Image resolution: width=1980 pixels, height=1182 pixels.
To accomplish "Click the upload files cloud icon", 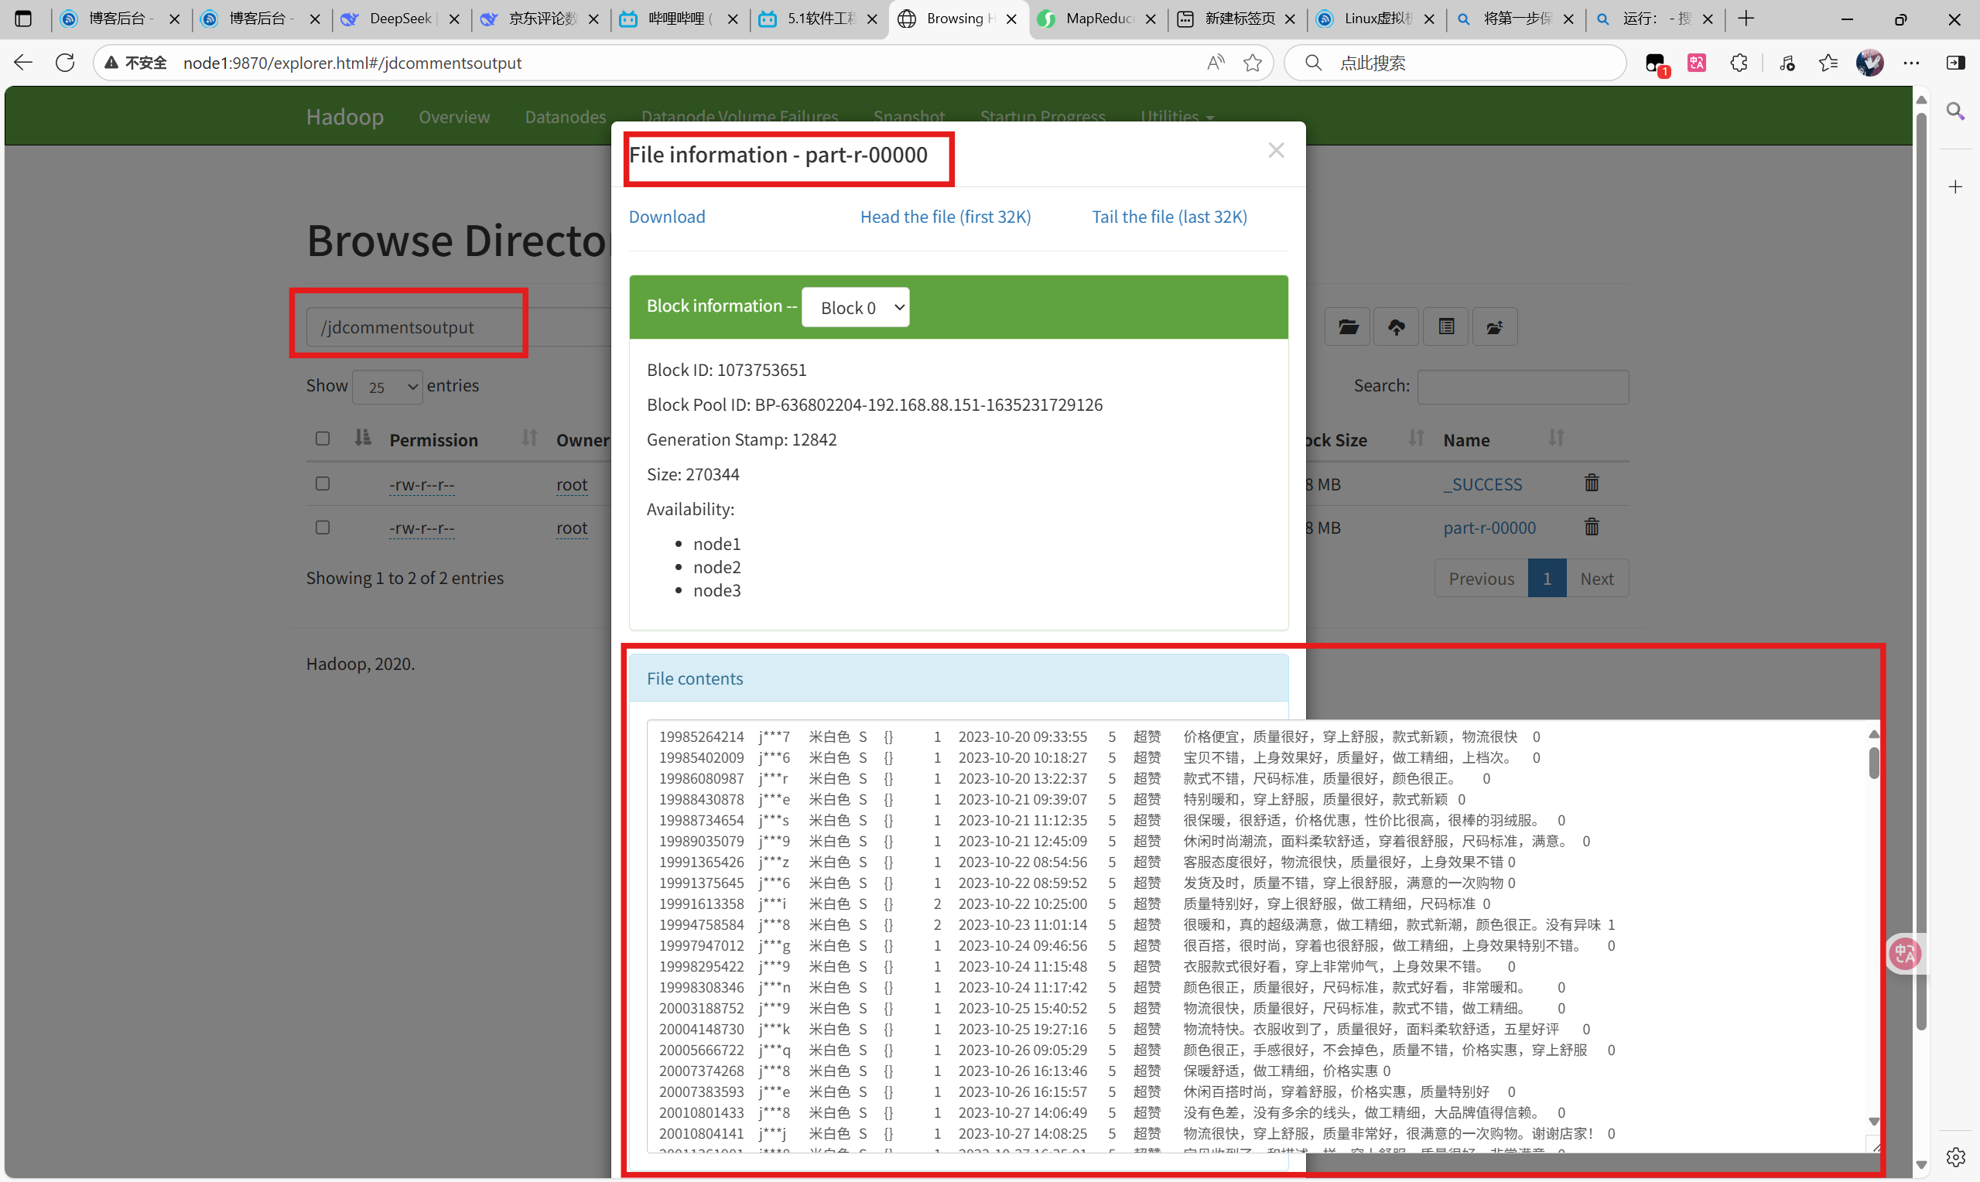I will [x=1396, y=326].
